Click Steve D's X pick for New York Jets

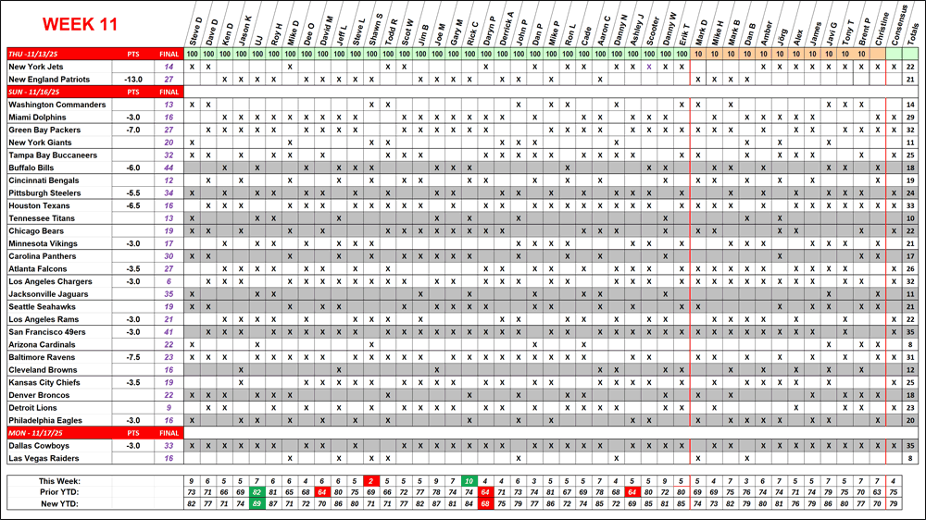192,67
